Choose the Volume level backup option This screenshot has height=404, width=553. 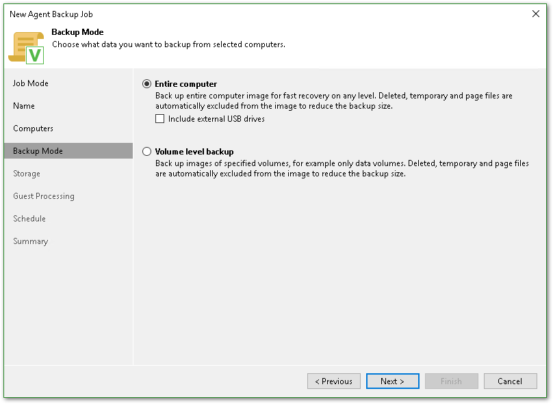(146, 152)
